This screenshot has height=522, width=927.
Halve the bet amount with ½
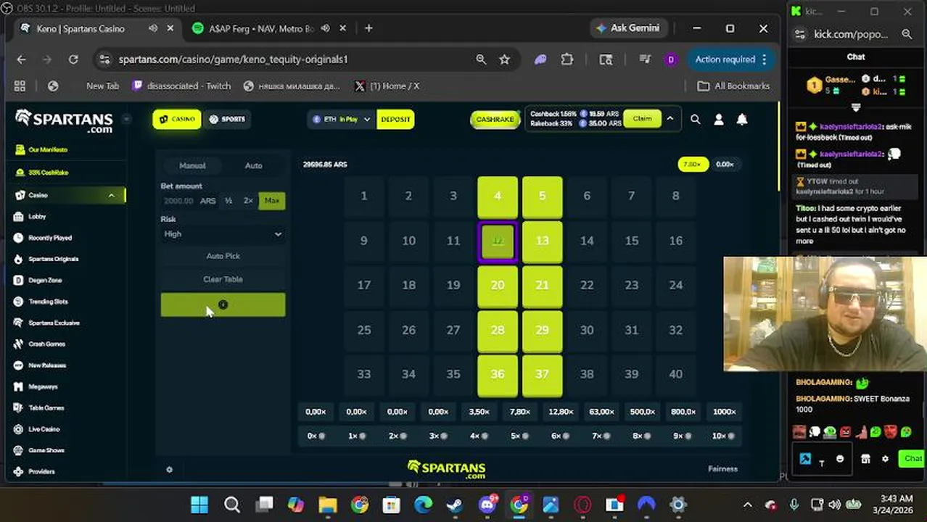(228, 201)
